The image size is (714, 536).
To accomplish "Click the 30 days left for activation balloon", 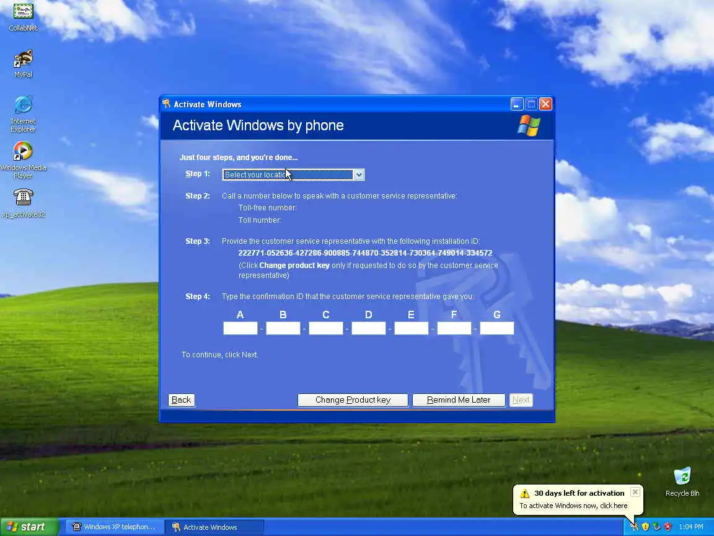I will (578, 499).
